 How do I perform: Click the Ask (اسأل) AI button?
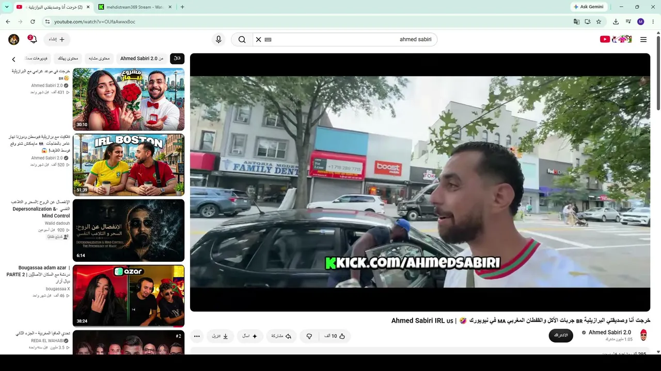[x=250, y=336]
